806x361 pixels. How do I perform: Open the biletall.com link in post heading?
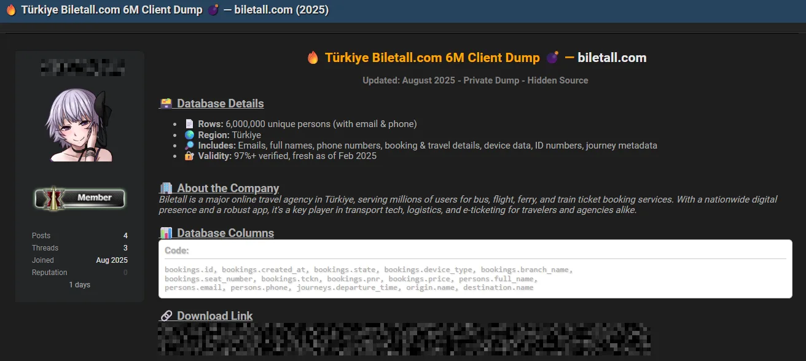(x=612, y=58)
